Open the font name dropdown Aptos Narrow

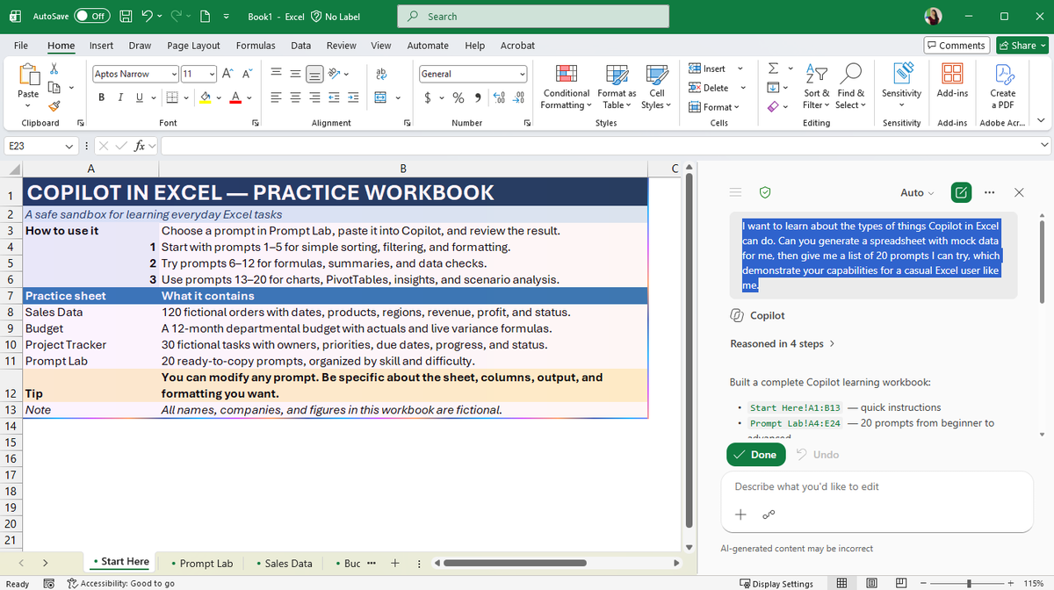click(175, 74)
